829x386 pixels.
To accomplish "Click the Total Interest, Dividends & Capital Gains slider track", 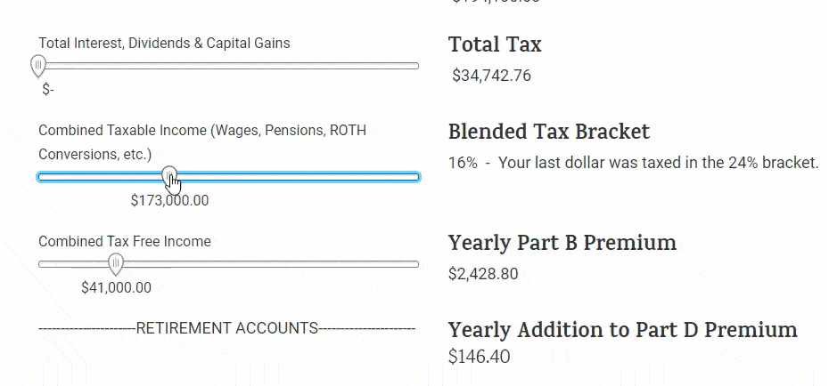I will (x=228, y=66).
